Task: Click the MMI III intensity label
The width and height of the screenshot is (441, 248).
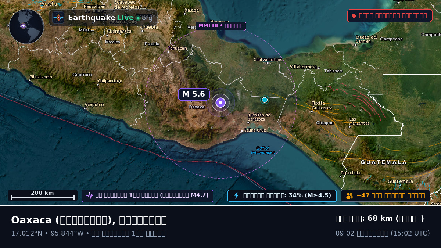Action: (221, 26)
